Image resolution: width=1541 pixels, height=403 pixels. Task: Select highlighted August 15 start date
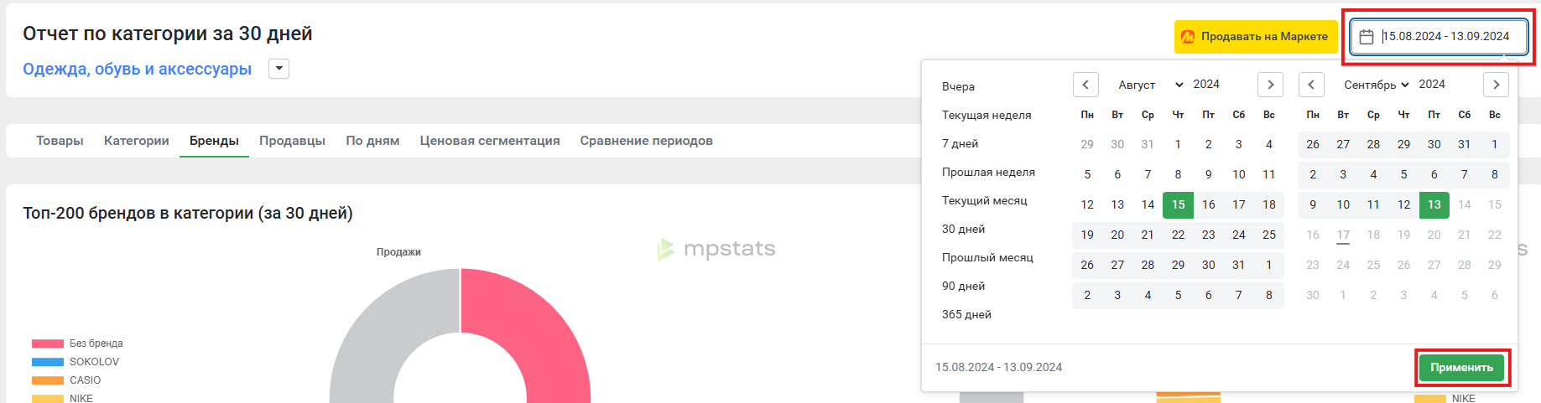click(x=1178, y=204)
